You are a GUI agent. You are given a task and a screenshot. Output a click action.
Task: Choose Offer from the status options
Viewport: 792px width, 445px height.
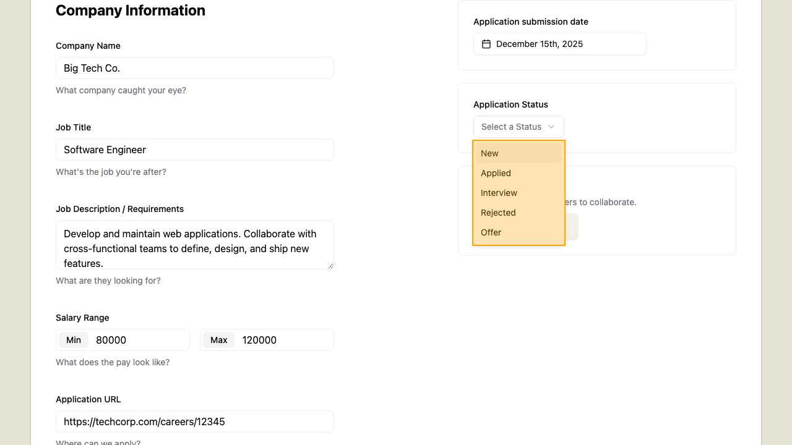coord(519,232)
